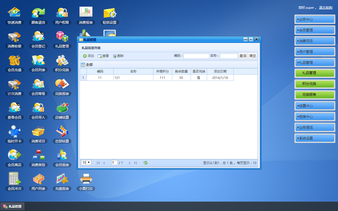Image resolution: width=338 pixels, height=211 pixels.
Task: Expand the 业务中心 sidebar section
Action: click(315, 19)
